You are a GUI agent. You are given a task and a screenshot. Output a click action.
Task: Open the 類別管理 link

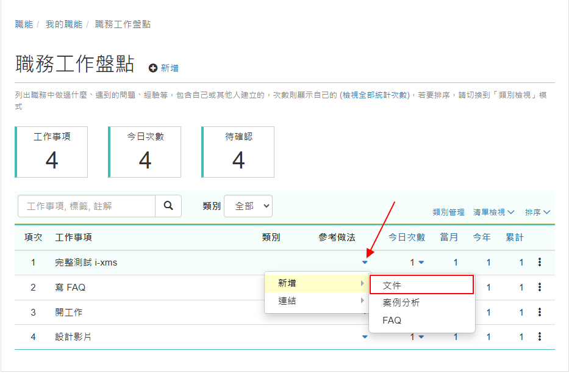coord(448,212)
